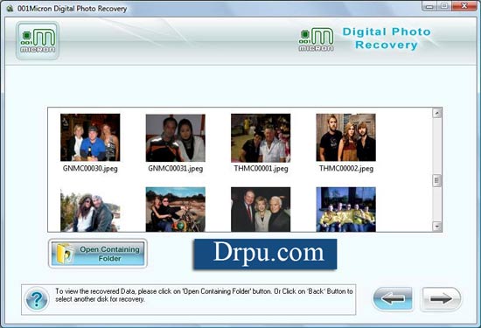
Task: Pick the yellow-shirt team photo thumbnail
Action: pos(345,209)
